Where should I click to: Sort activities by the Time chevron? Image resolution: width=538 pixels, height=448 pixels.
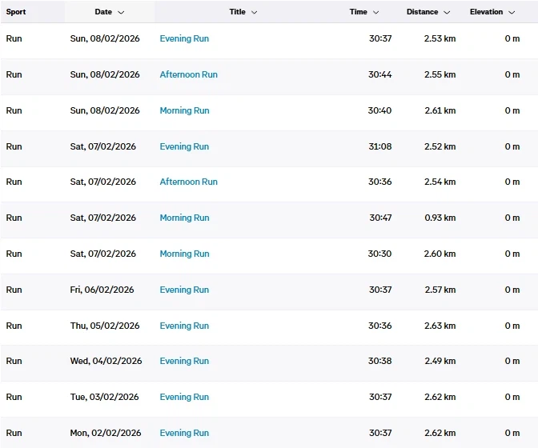coord(375,13)
